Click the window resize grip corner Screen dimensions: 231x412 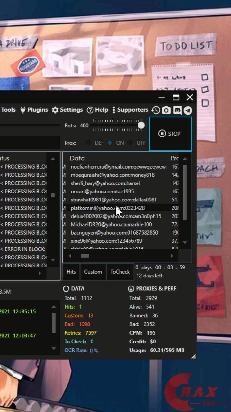click(193, 356)
